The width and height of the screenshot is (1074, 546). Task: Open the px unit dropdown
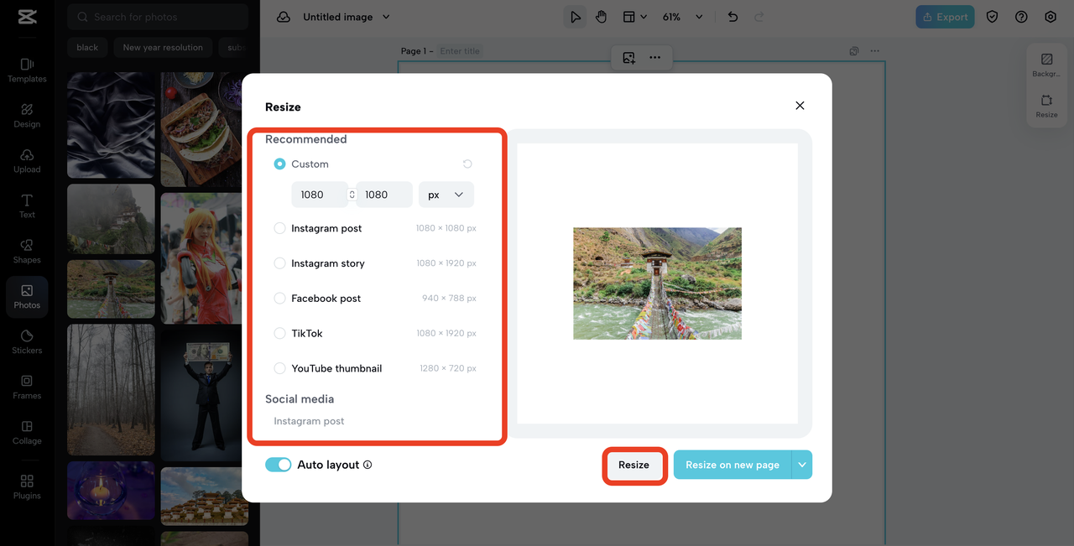click(446, 195)
